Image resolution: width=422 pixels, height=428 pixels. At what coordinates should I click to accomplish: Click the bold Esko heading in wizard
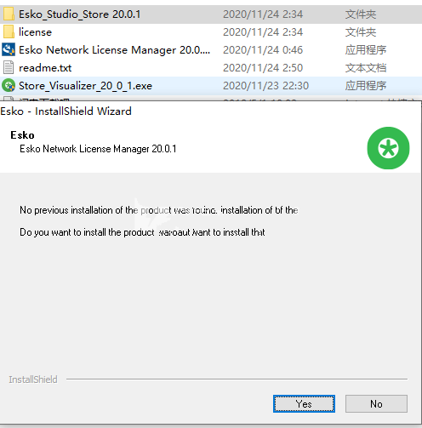pyautogui.click(x=22, y=135)
